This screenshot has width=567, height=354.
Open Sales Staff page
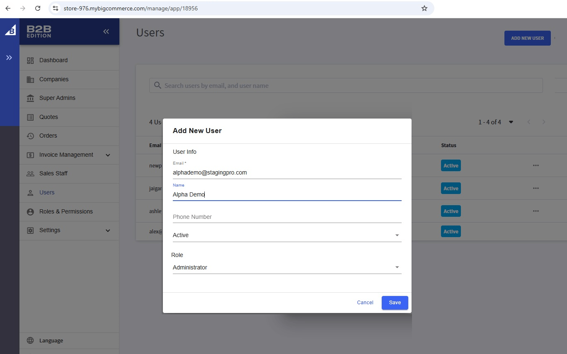(69, 174)
